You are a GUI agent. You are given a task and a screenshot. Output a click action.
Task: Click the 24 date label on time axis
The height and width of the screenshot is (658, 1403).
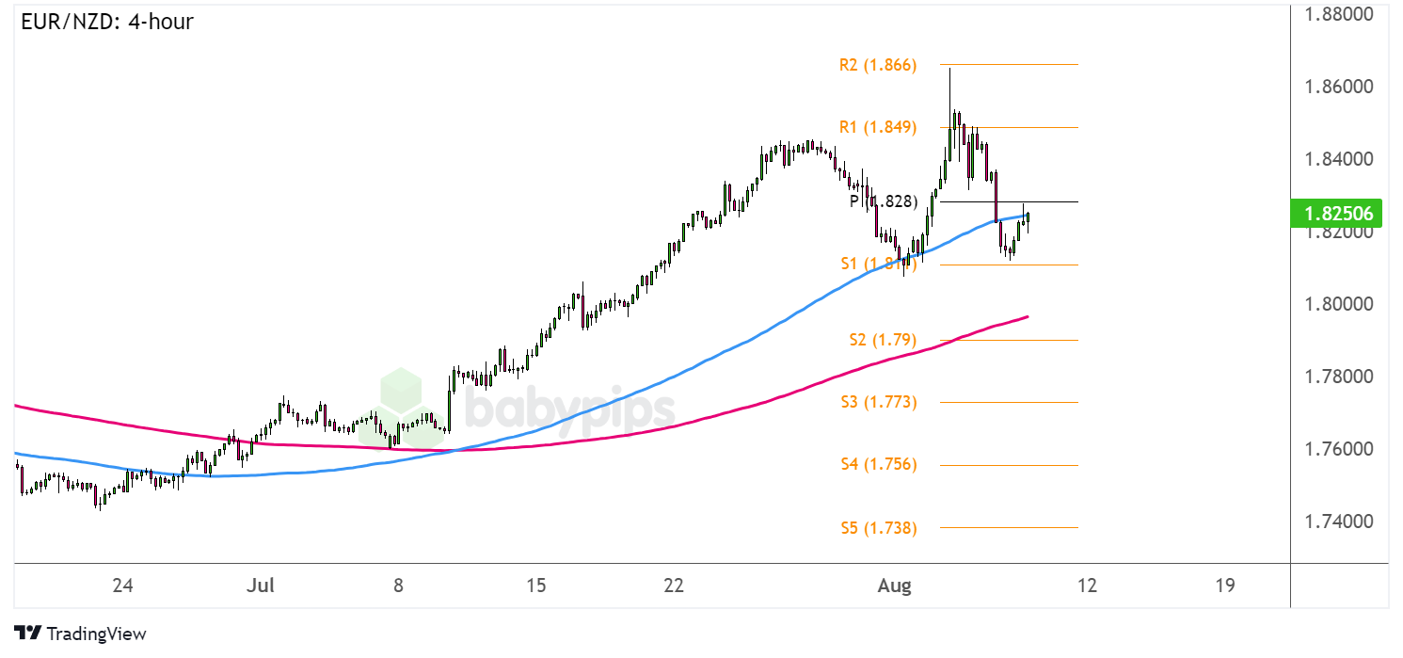(x=122, y=586)
